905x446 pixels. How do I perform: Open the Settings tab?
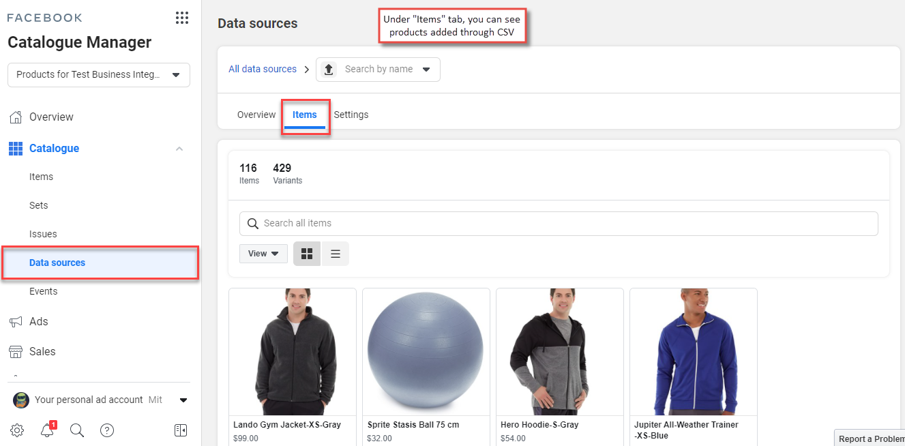[x=351, y=115]
